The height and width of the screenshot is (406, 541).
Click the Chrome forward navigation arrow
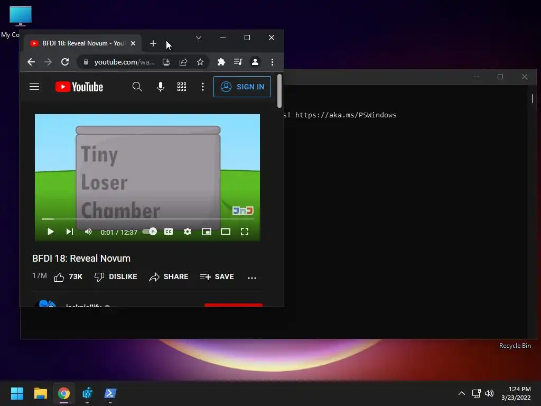pyautogui.click(x=48, y=62)
